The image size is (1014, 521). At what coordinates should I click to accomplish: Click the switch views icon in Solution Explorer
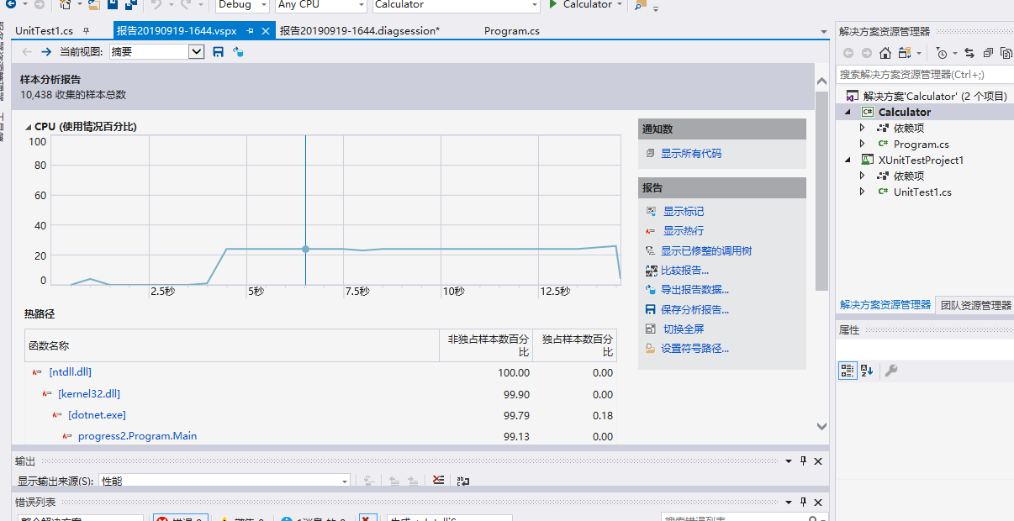click(x=904, y=53)
